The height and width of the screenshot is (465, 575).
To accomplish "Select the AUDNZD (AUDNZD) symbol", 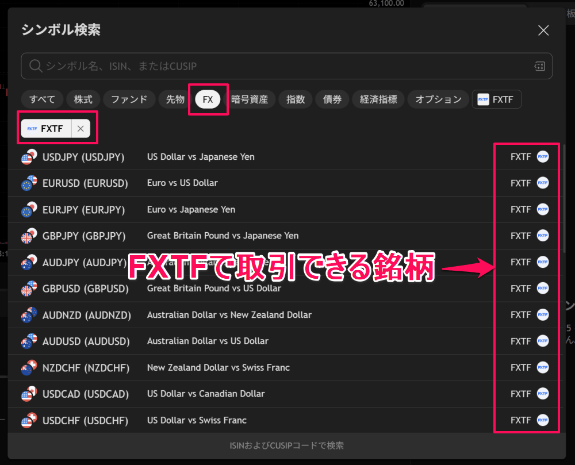I will point(87,316).
